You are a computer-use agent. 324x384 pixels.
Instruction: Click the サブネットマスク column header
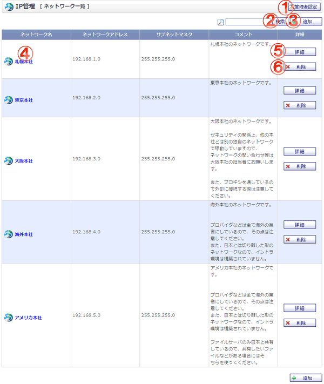pos(174,35)
